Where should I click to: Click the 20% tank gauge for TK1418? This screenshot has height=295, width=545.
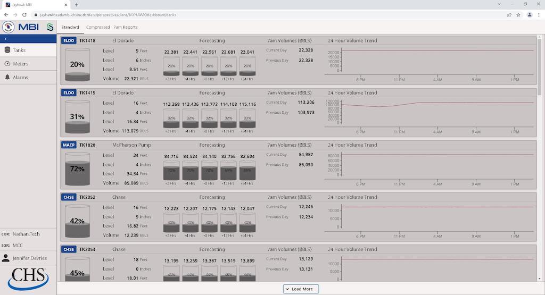coord(77,64)
